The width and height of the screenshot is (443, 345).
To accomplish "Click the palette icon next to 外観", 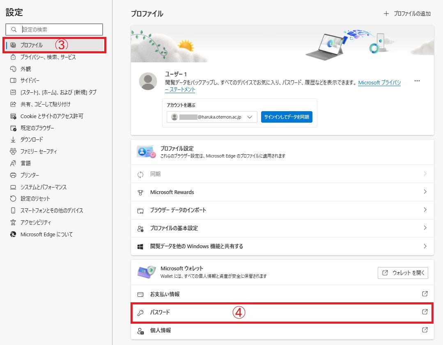I will click(13, 69).
